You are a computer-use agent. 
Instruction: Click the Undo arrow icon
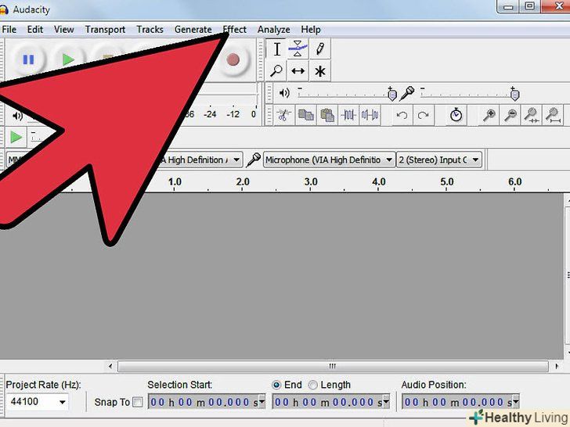coord(402,116)
